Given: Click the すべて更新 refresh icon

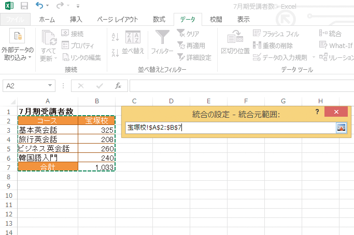Looking at the screenshot, I should pos(49,38).
